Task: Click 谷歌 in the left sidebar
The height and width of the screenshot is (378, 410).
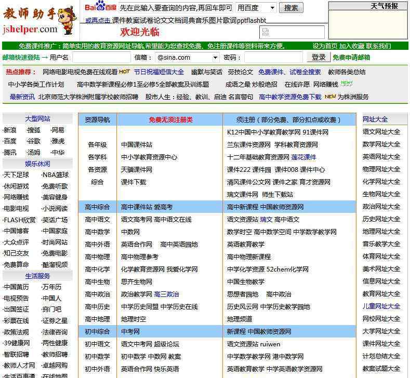Action: pos(34,141)
